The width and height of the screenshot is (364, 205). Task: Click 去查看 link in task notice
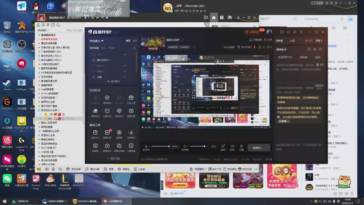tap(283, 121)
